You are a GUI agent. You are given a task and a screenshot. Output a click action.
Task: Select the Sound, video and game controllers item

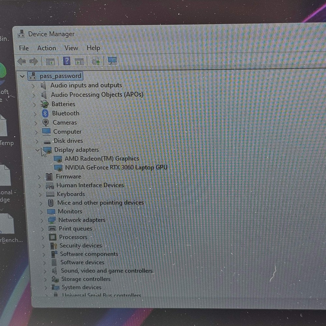pyautogui.click(x=106, y=271)
